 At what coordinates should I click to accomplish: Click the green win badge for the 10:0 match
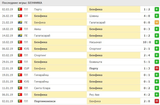tap(157, 42)
